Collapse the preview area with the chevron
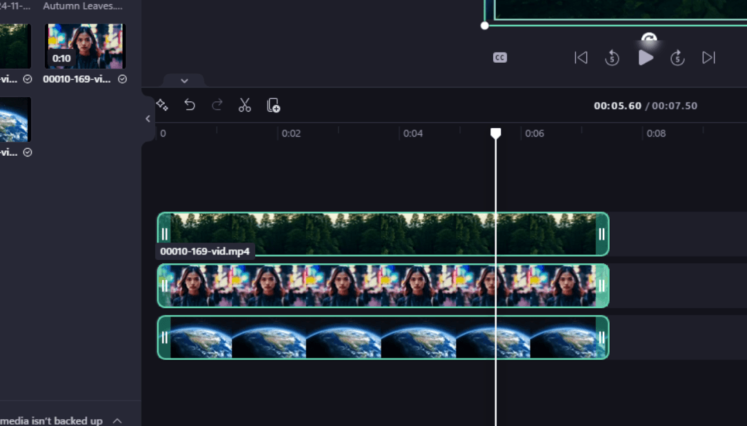 click(184, 81)
